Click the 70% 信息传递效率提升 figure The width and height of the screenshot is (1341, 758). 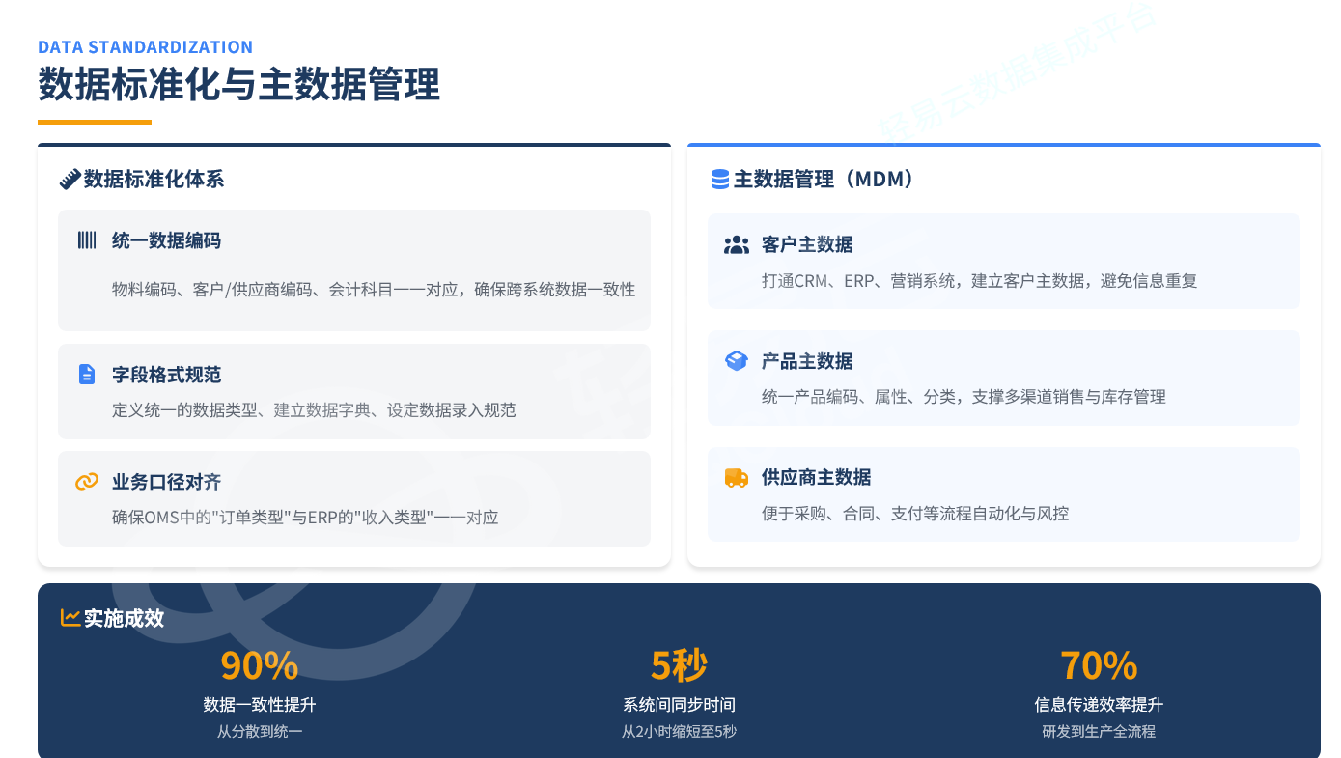coord(1099,666)
